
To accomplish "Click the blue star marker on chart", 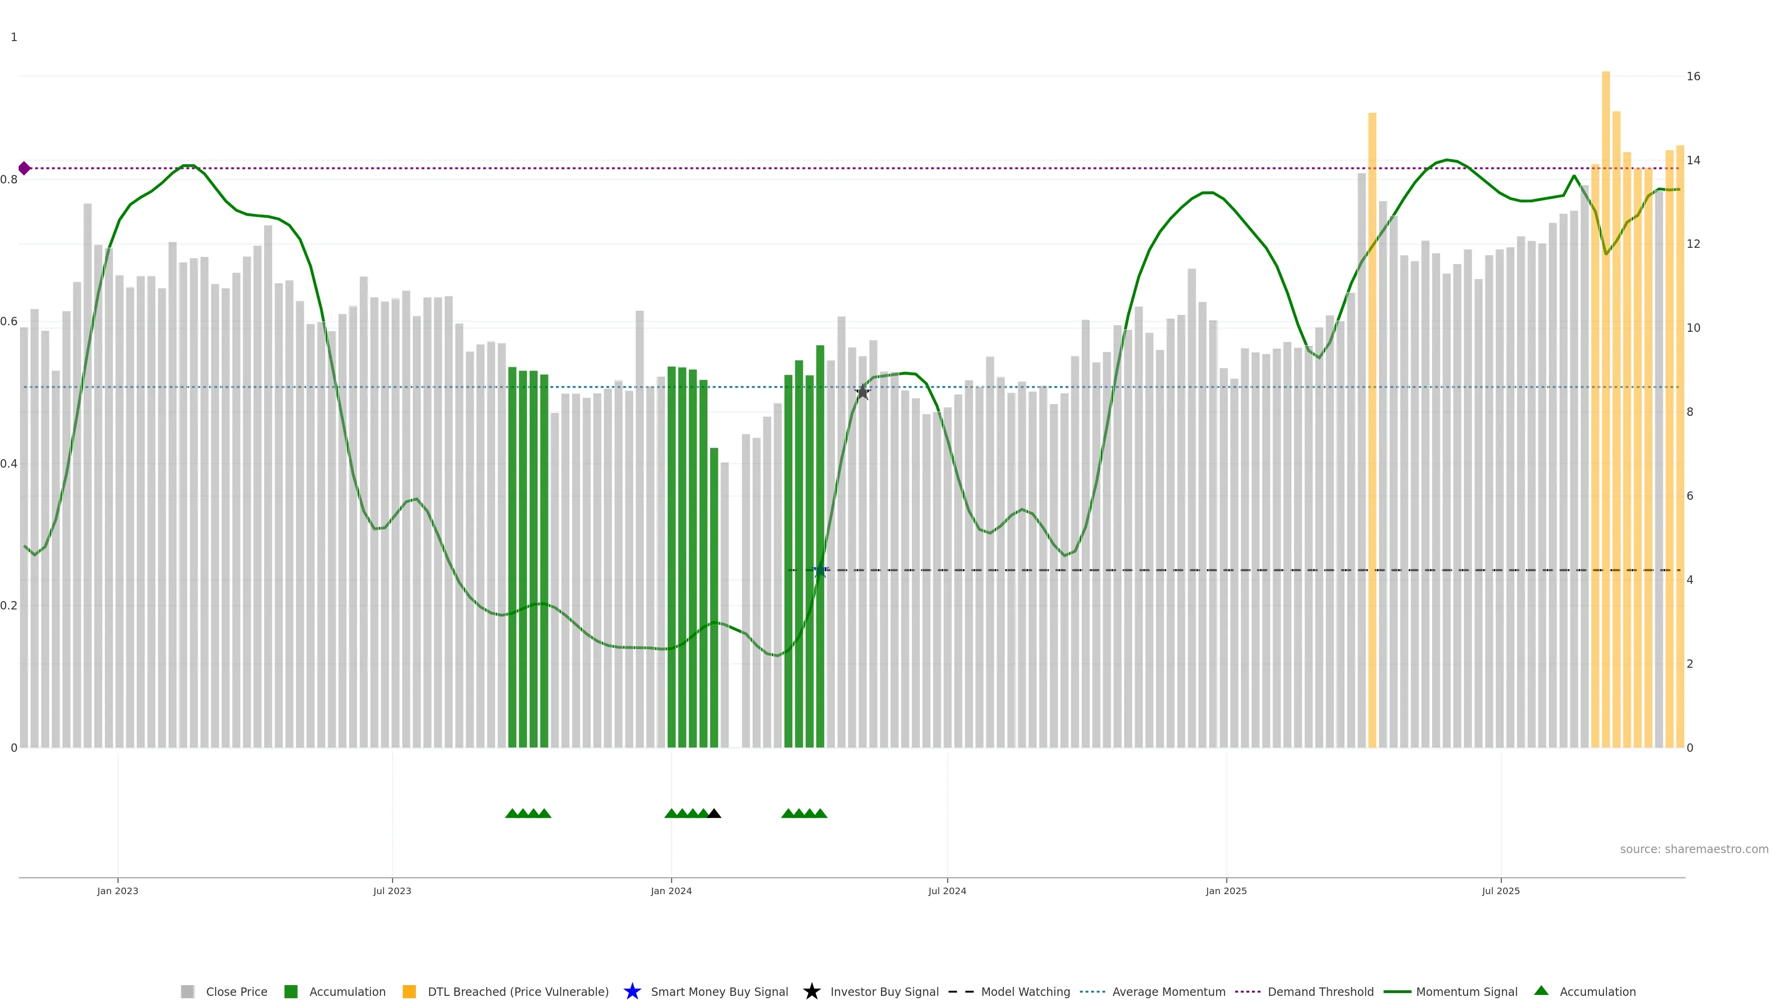I will (x=820, y=570).
